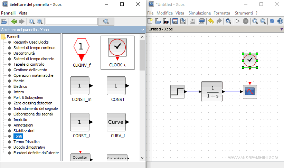The image size is (284, 168).
Task: Click the 1/(1+s) transfer function block
Action: click(x=212, y=92)
